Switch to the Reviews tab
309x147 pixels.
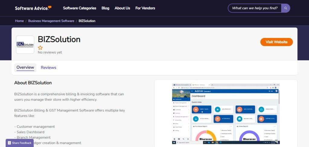click(49, 67)
